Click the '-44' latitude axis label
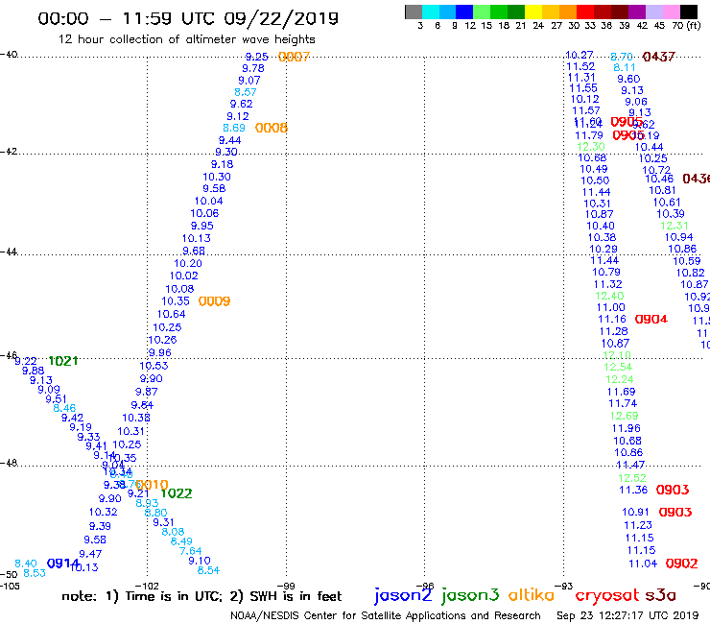710x624 pixels. (x=9, y=252)
